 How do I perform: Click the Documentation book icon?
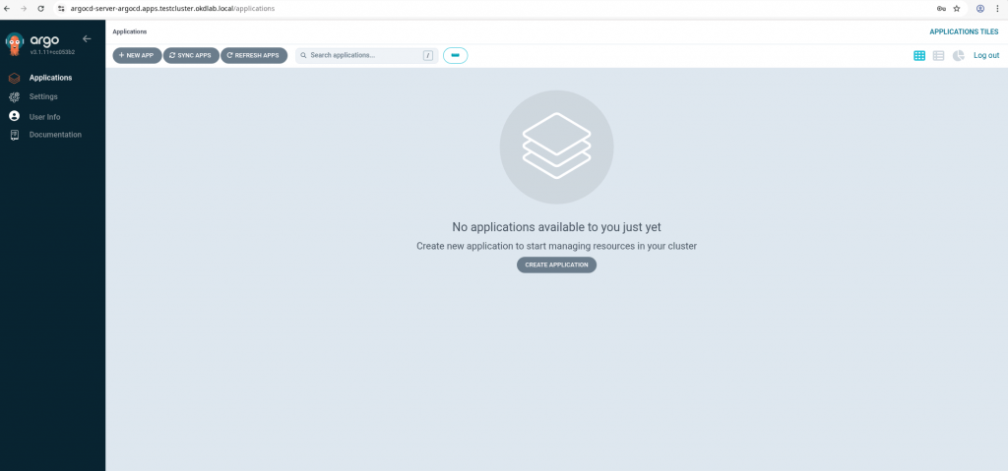pyautogui.click(x=14, y=135)
